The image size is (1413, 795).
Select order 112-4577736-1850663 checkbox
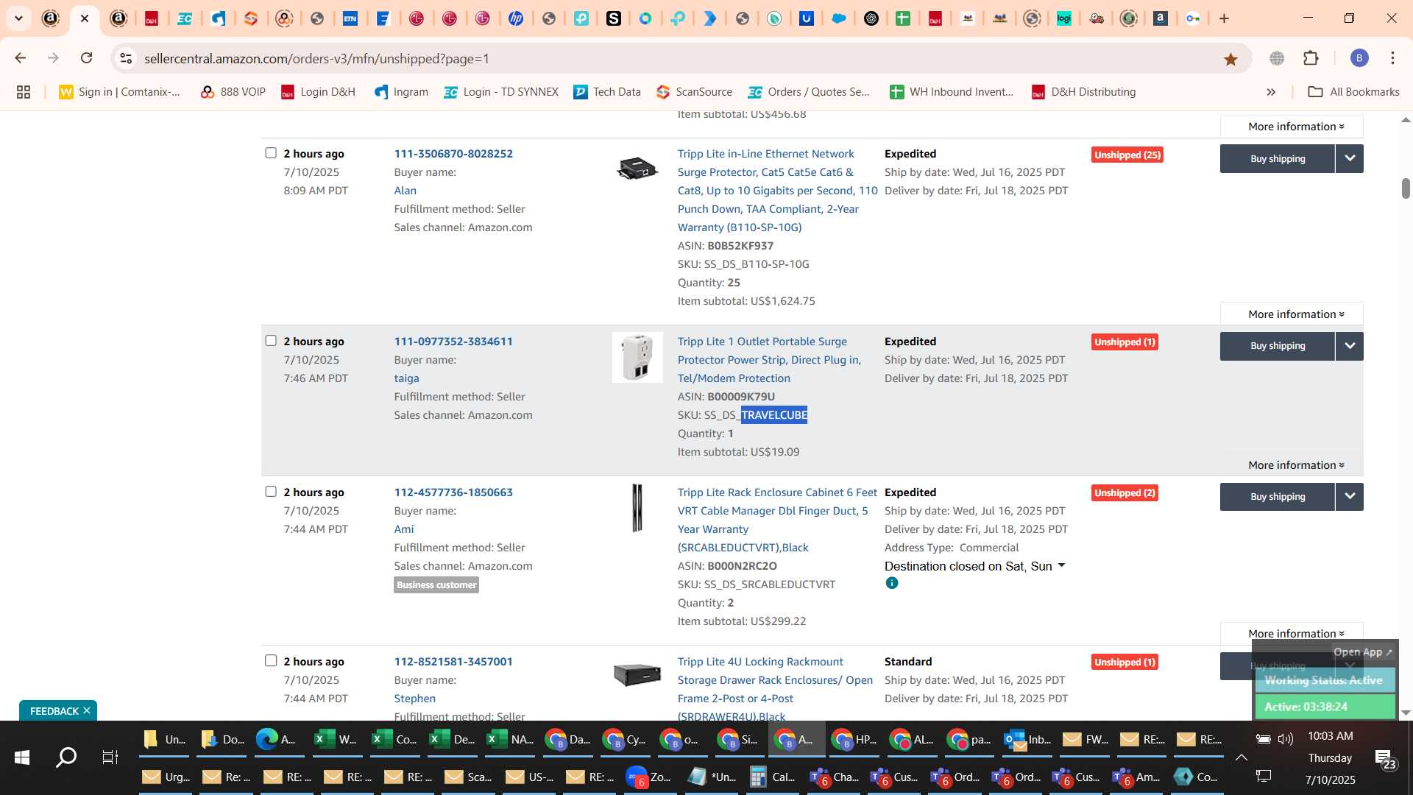tap(271, 492)
